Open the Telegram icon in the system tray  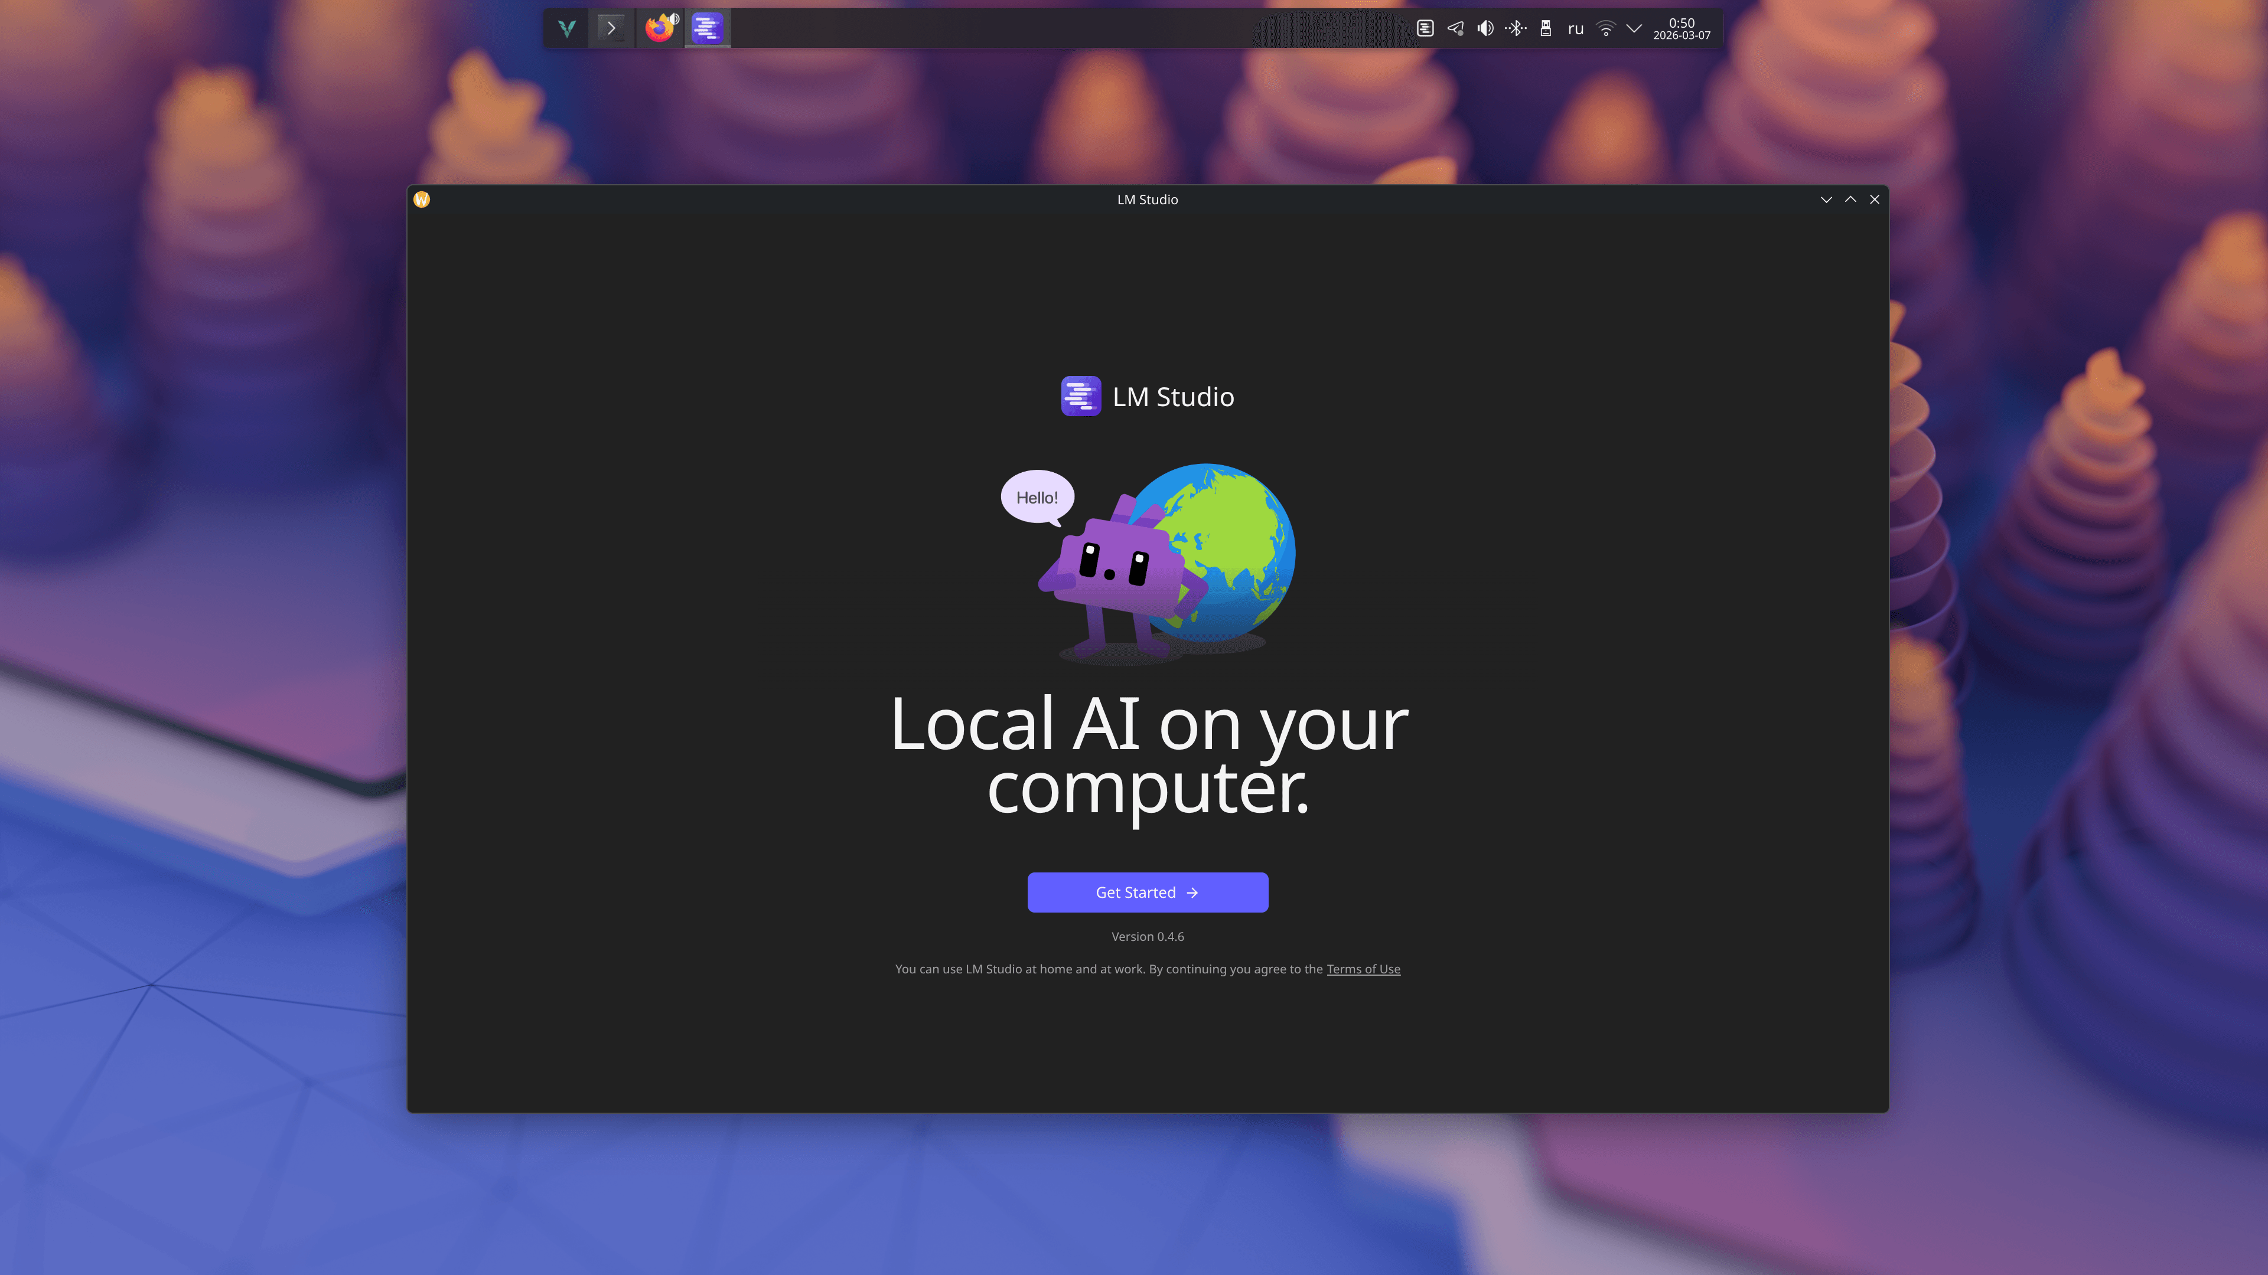coord(1455,28)
